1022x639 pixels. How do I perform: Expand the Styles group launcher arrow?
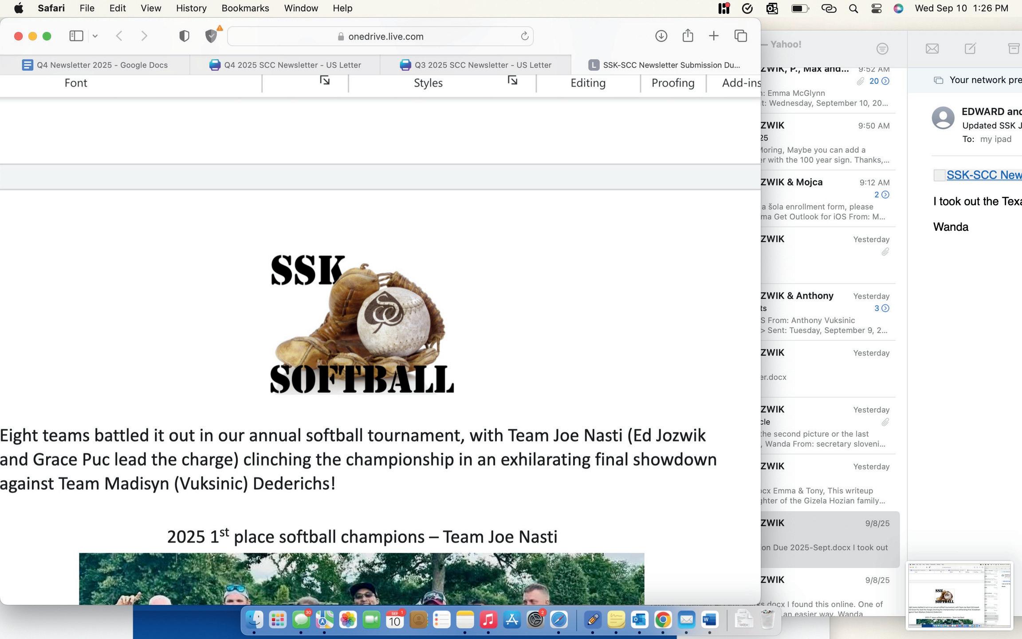(x=512, y=80)
